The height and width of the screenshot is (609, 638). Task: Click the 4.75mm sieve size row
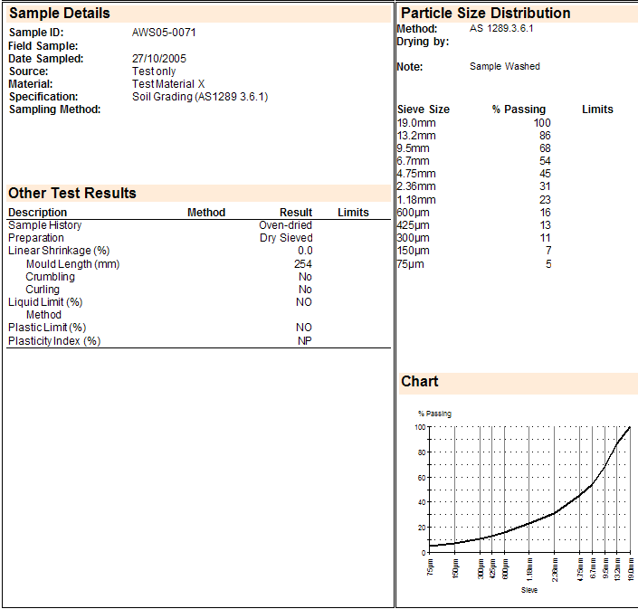(x=416, y=174)
